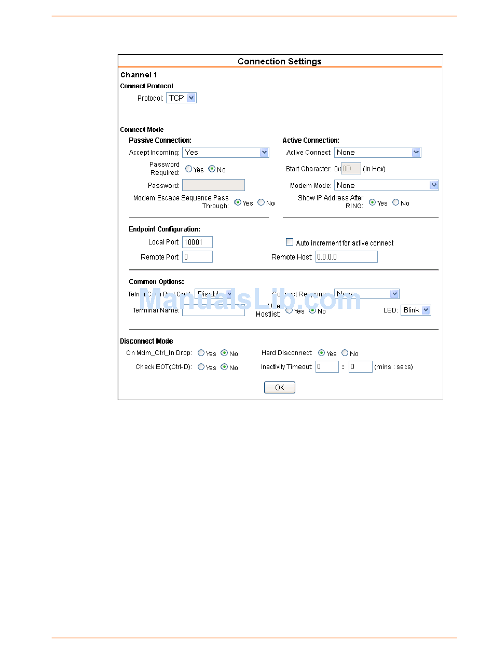Set Hard Disconnect to Yes

point(321,353)
